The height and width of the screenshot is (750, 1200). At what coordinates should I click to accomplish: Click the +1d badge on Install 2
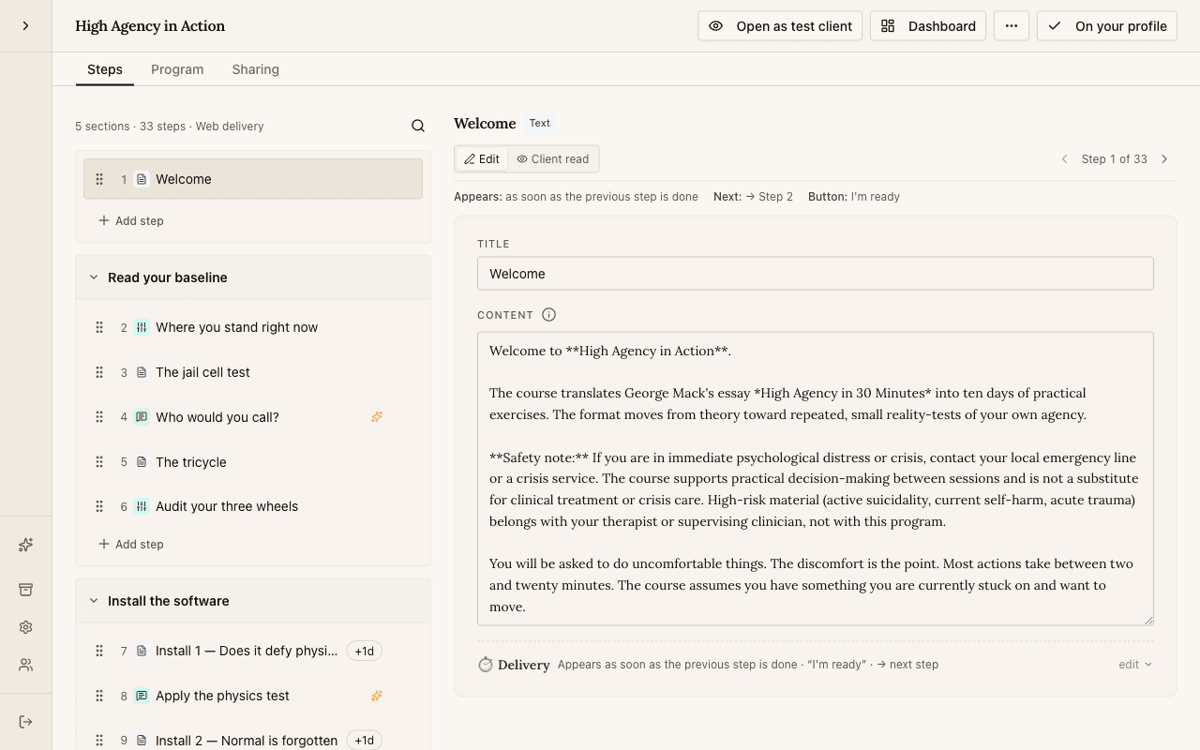365,741
